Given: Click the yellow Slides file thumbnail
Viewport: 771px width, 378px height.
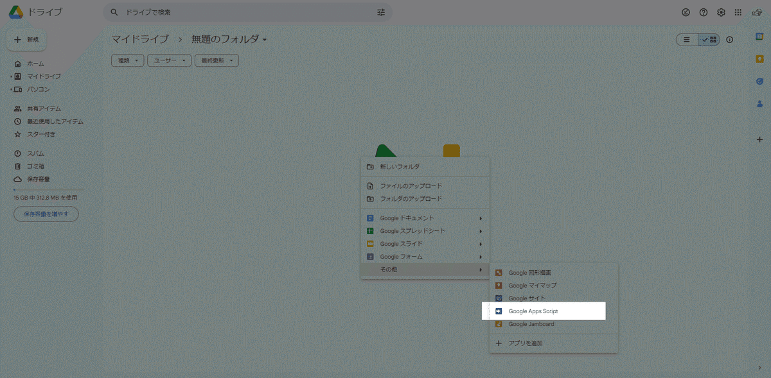Looking at the screenshot, I should pyautogui.click(x=452, y=151).
